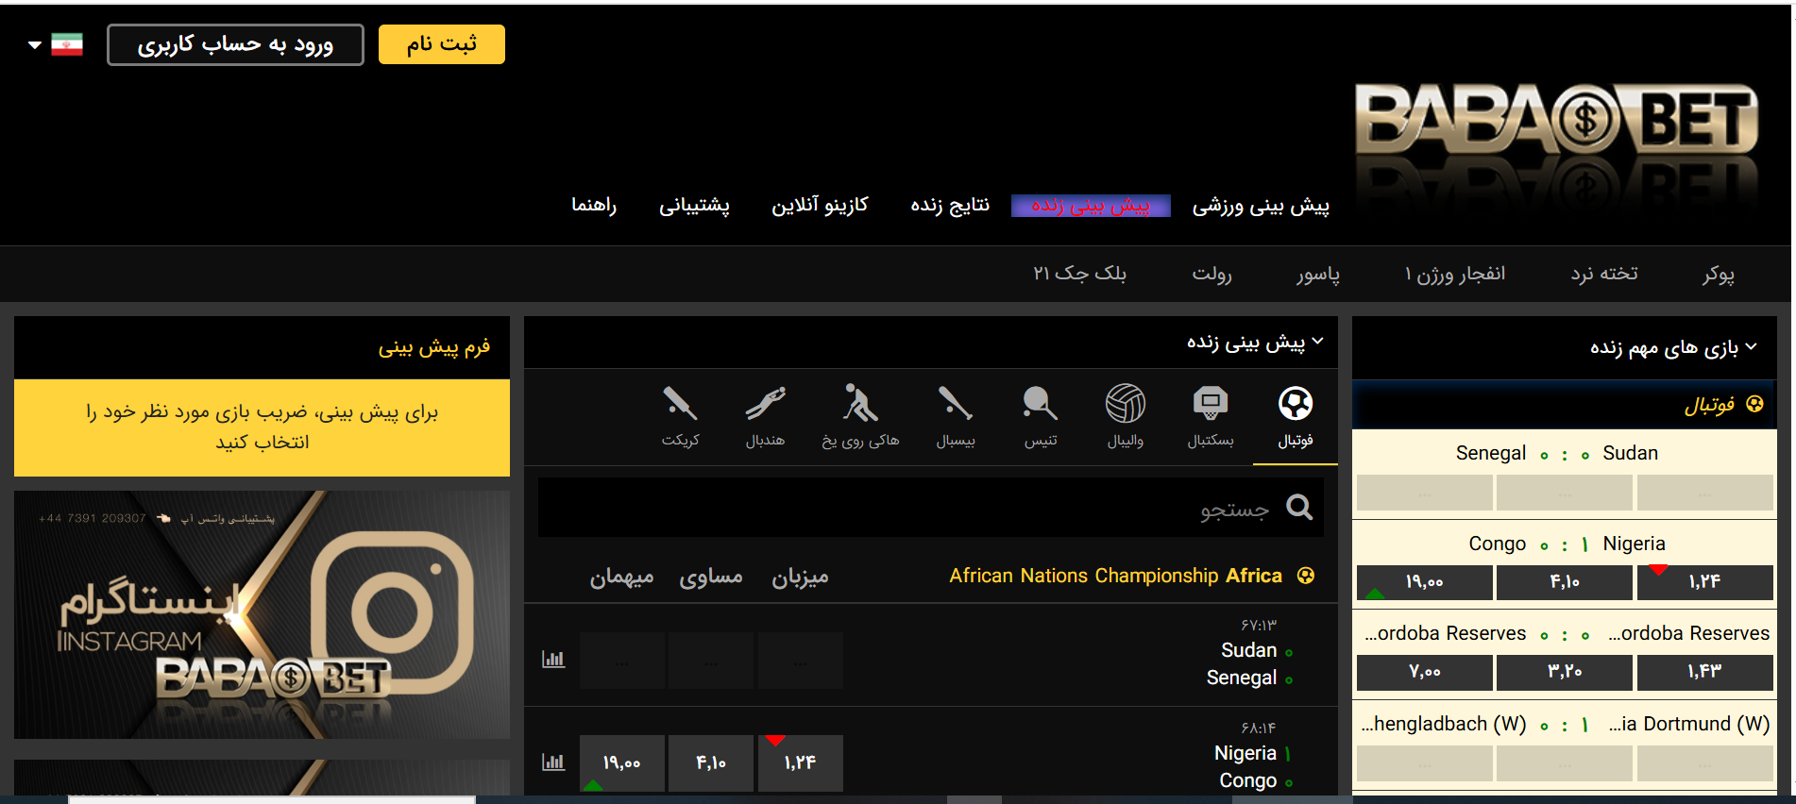Open Dortmund (W) vs Gladbach (W) match

[1565, 724]
